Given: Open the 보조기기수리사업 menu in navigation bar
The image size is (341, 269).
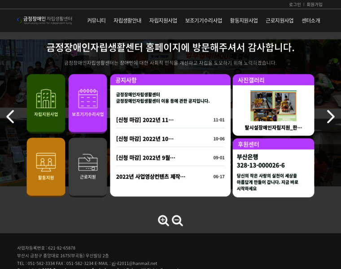Looking at the screenshot, I should click(204, 21).
